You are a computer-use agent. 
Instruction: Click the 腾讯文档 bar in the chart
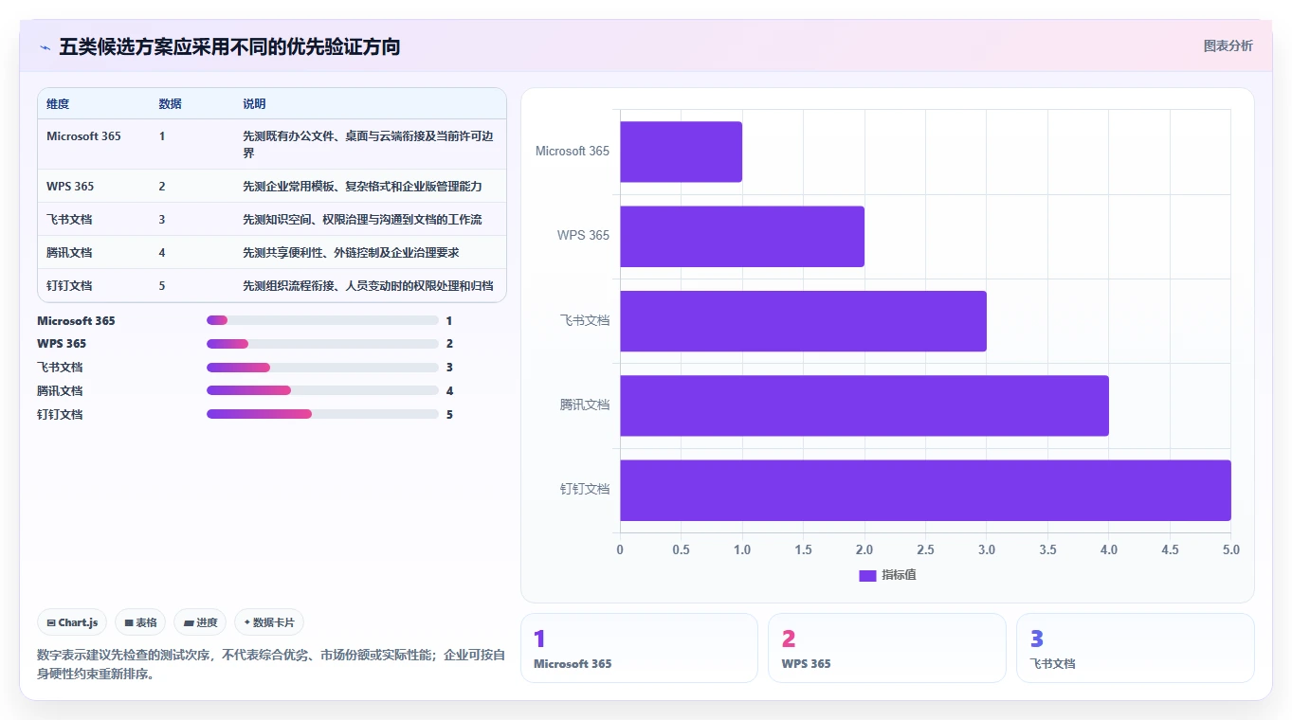[864, 405]
